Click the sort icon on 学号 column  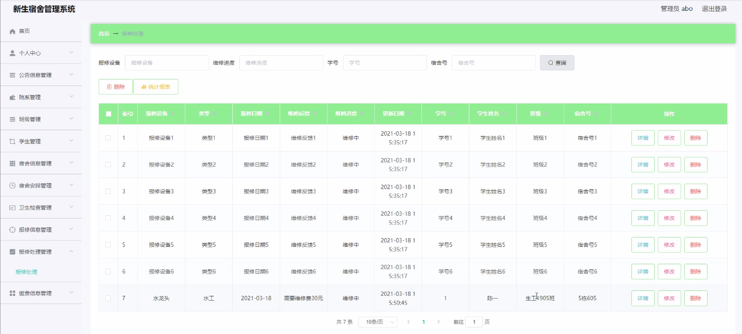point(452,114)
